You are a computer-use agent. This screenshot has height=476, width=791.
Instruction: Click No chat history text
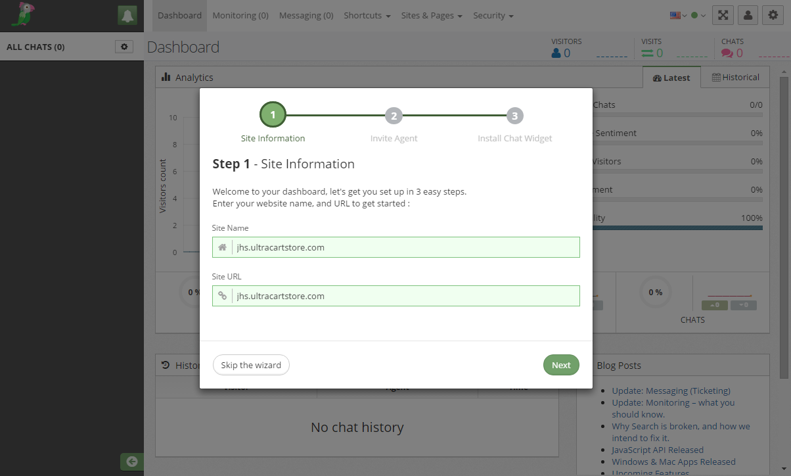[357, 427]
